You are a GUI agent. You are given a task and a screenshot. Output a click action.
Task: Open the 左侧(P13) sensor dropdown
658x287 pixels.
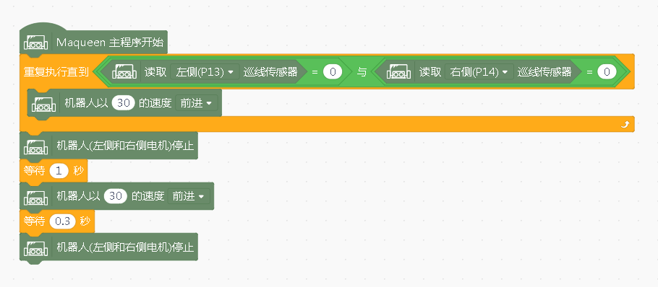coord(205,72)
